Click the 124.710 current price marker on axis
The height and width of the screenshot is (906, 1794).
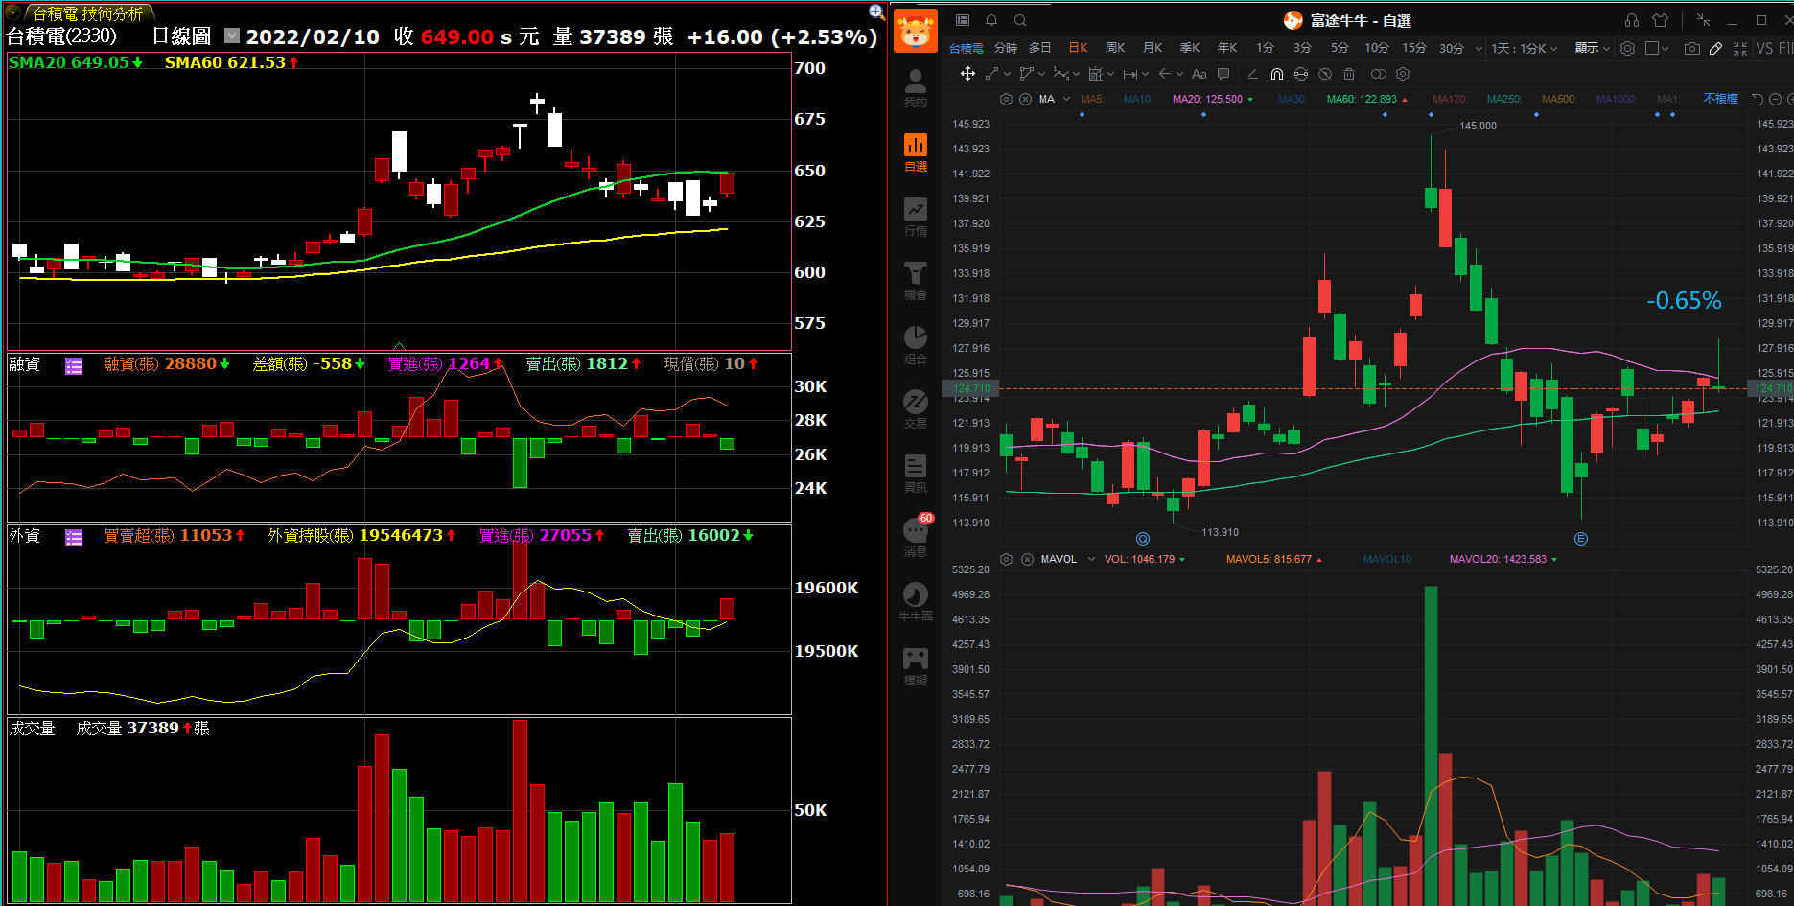[971, 388]
